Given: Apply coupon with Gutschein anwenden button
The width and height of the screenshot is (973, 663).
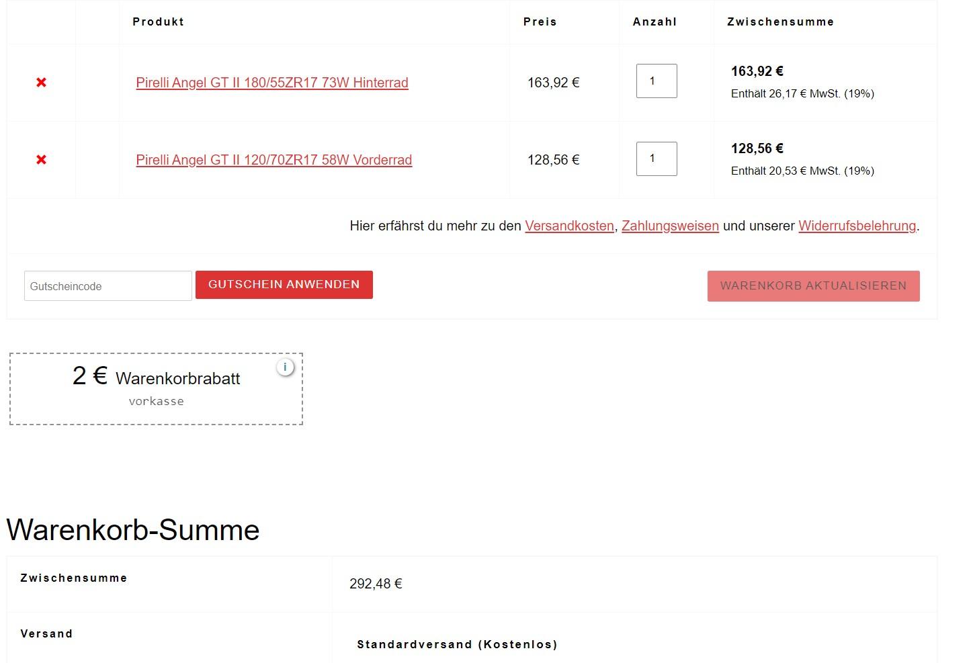Looking at the screenshot, I should 284,285.
